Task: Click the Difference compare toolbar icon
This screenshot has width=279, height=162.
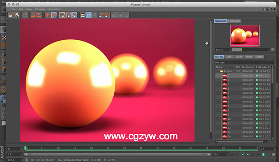Action: coord(95,15)
